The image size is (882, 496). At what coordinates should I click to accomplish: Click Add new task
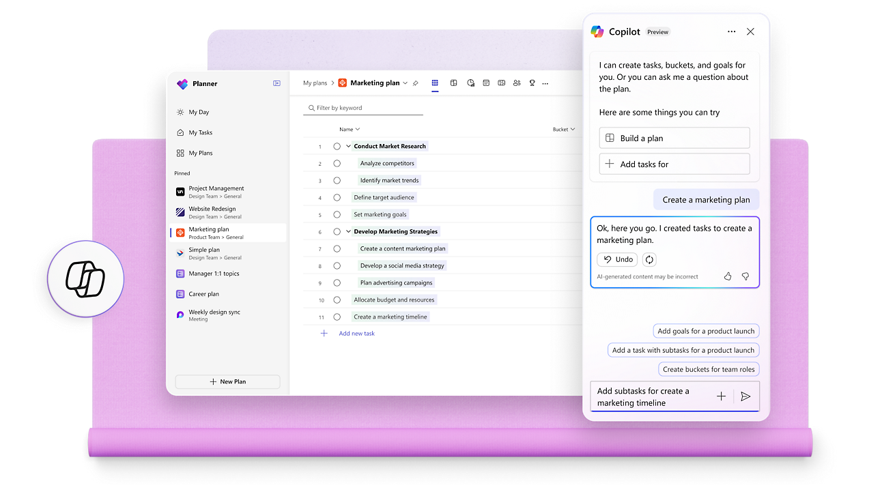click(356, 334)
